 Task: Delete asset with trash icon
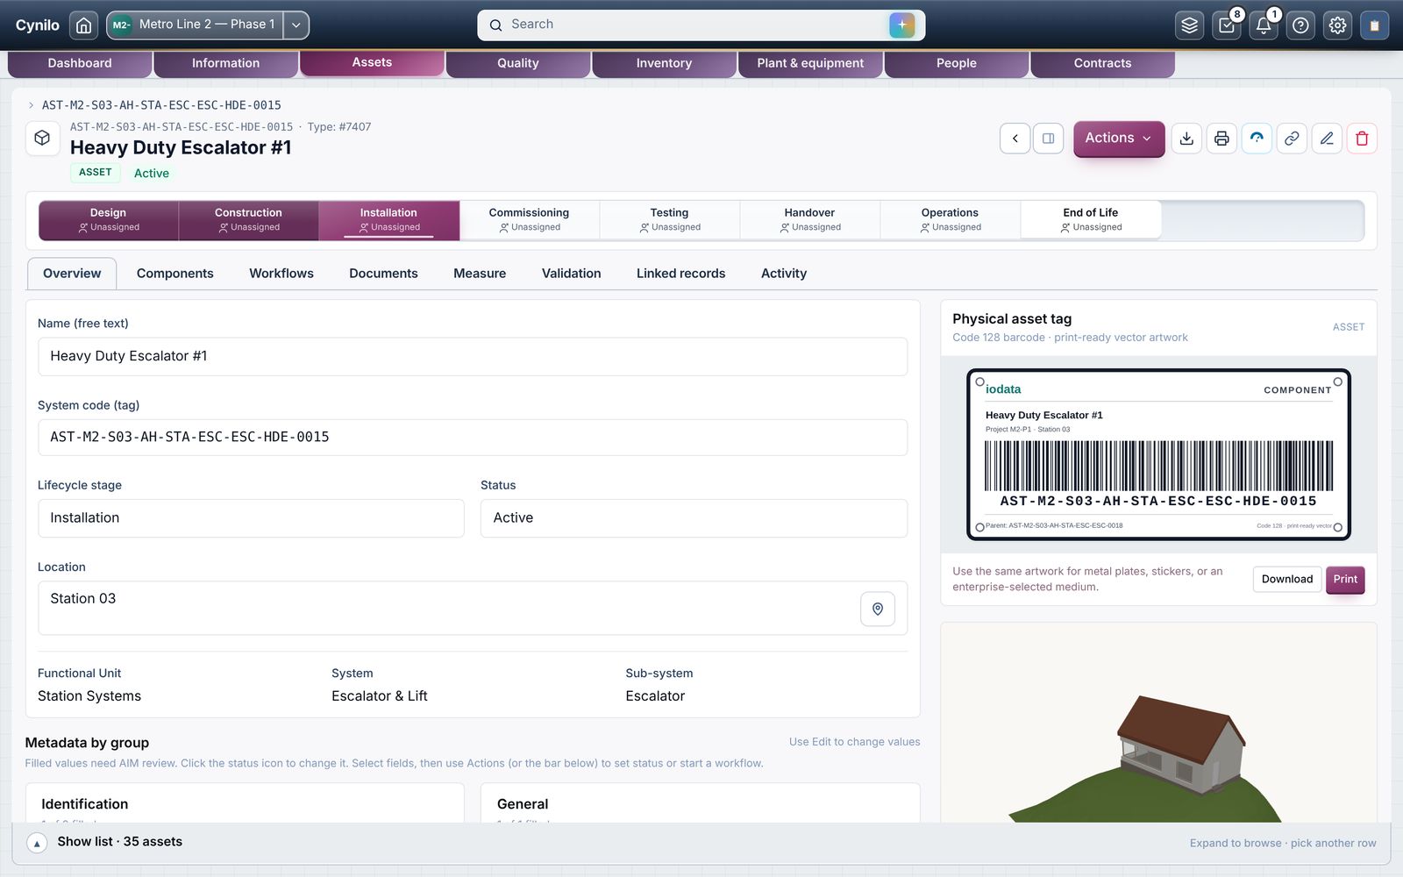(x=1362, y=139)
